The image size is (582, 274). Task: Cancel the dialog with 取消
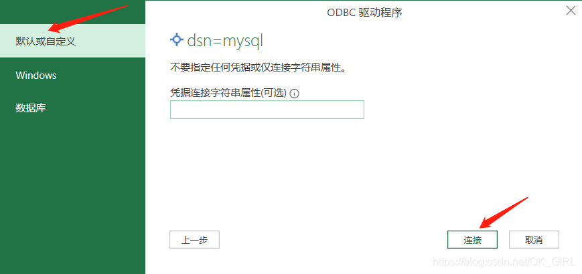(x=534, y=240)
